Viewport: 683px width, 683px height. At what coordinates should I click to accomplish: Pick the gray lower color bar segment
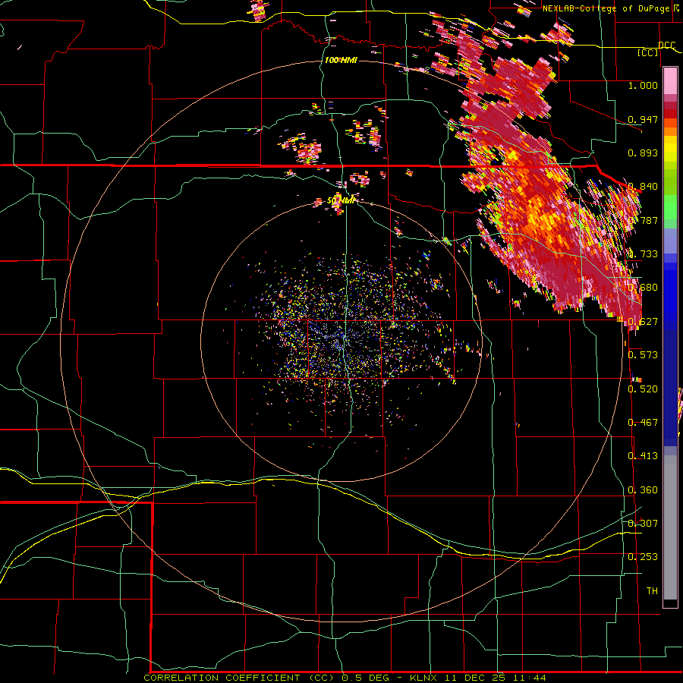[670, 527]
